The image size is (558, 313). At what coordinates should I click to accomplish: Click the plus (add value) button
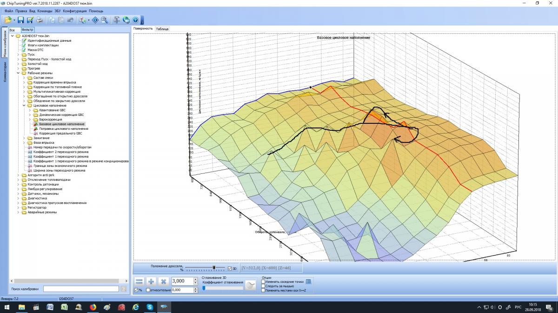pos(151,281)
